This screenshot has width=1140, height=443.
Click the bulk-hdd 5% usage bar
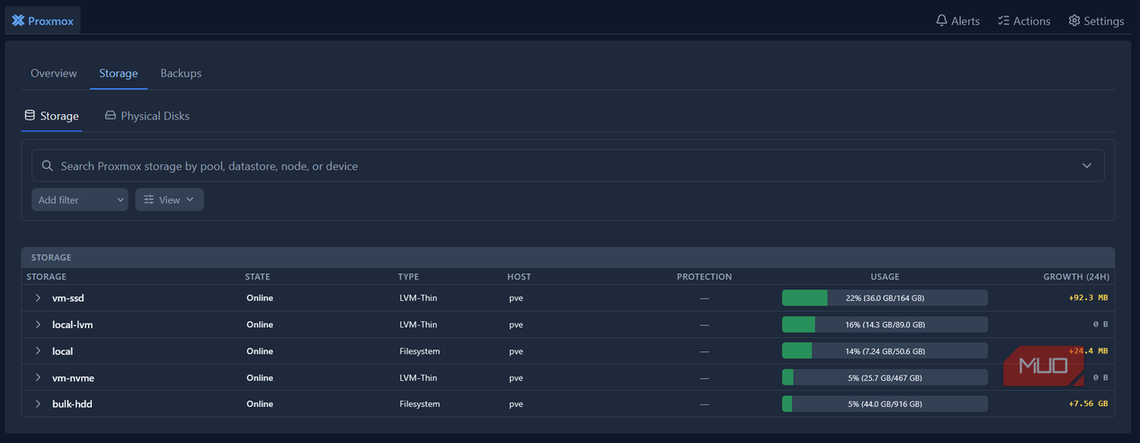pos(885,403)
